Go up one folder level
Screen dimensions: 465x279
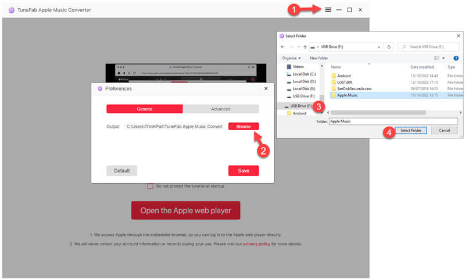pos(305,47)
